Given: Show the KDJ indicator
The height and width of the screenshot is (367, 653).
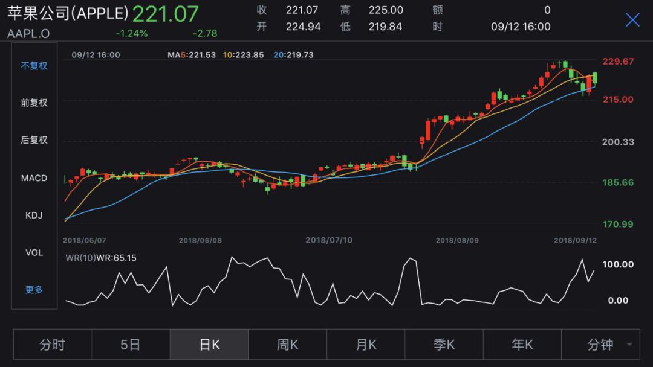Looking at the screenshot, I should [34, 215].
